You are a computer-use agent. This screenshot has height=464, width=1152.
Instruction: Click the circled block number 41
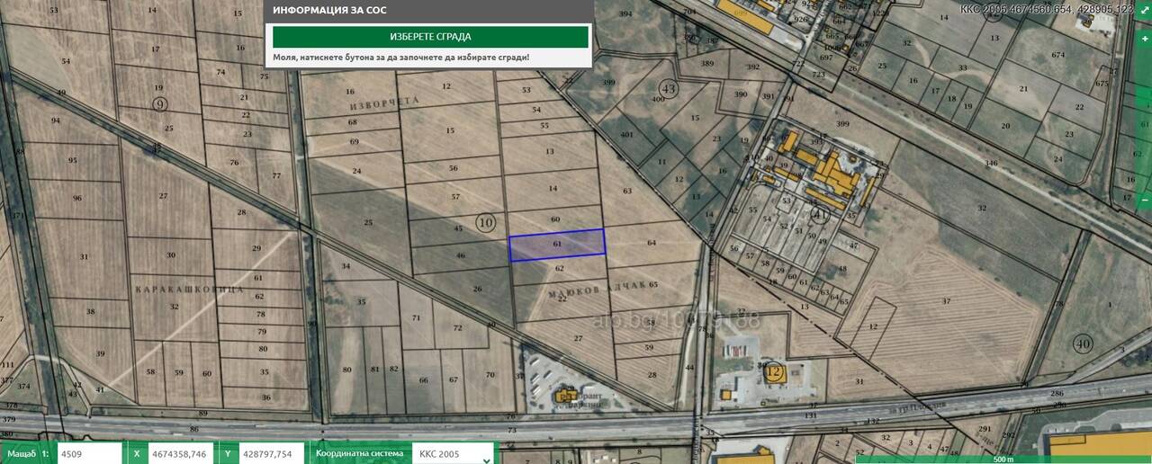(x=818, y=216)
